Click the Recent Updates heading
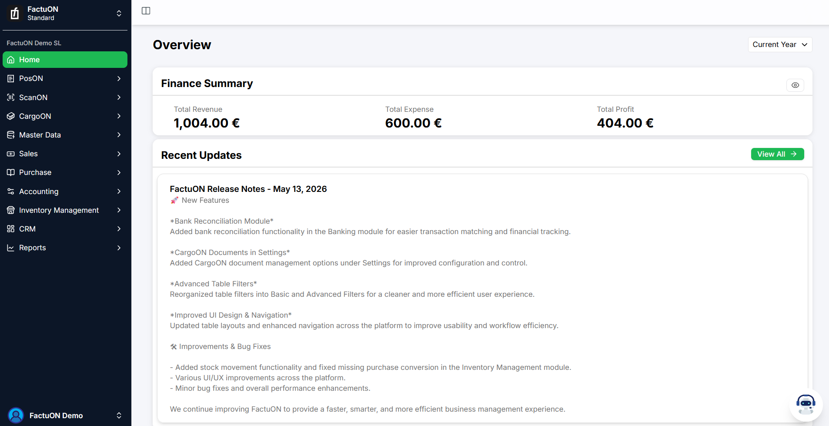The height and width of the screenshot is (426, 829). (x=201, y=155)
